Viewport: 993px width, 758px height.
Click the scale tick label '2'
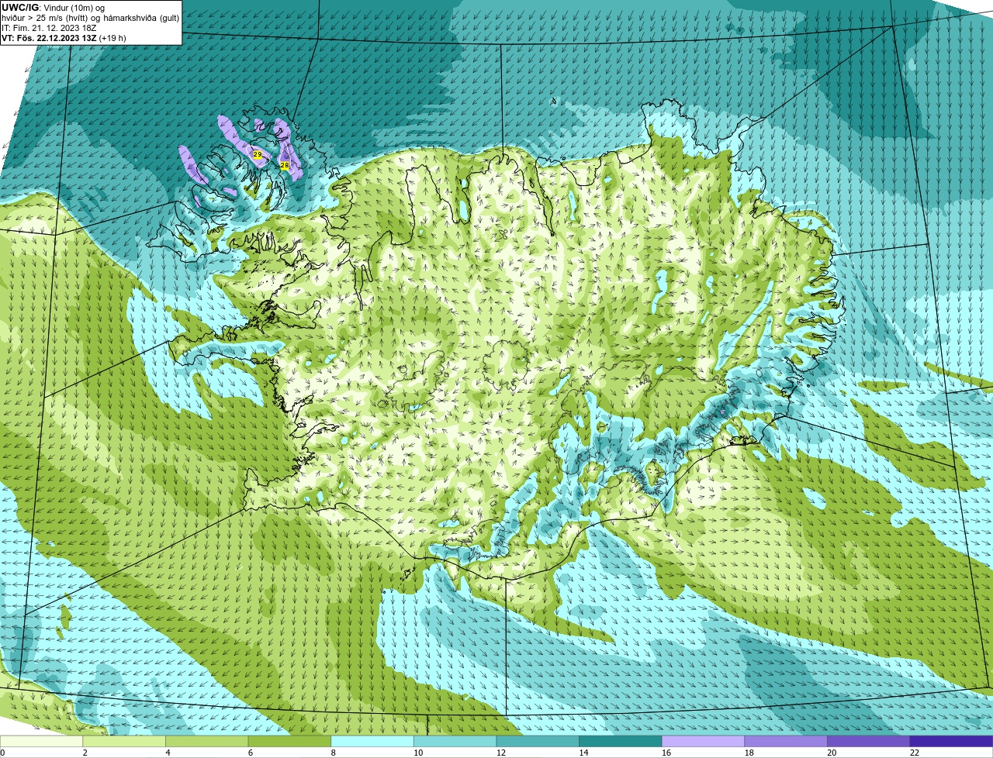pyautogui.click(x=85, y=753)
